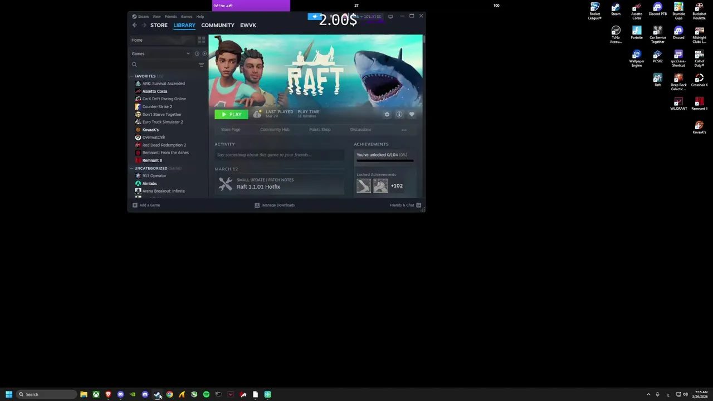Open the View menu

[157, 16]
